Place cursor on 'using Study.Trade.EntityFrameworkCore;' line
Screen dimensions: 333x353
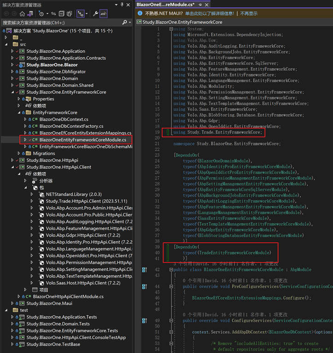pyautogui.click(x=218, y=132)
